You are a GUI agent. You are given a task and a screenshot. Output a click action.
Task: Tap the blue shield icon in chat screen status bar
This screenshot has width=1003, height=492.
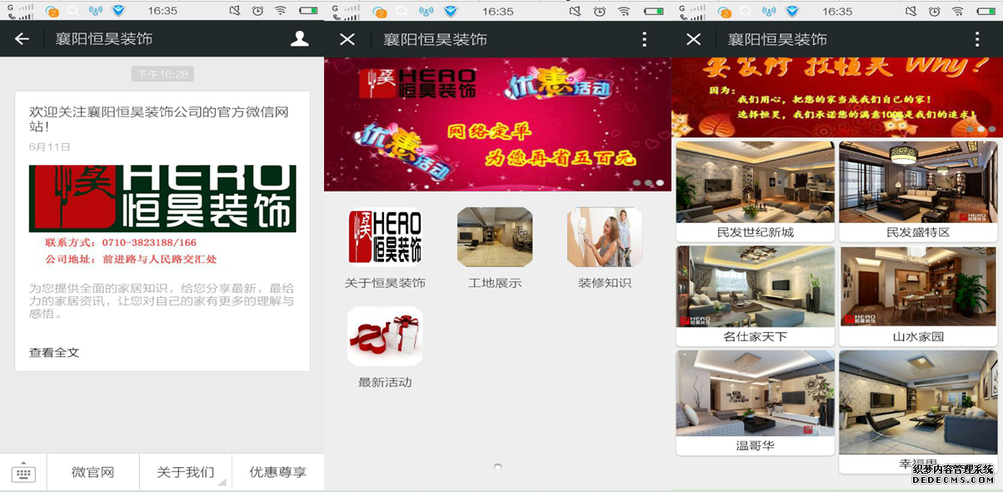point(118,11)
